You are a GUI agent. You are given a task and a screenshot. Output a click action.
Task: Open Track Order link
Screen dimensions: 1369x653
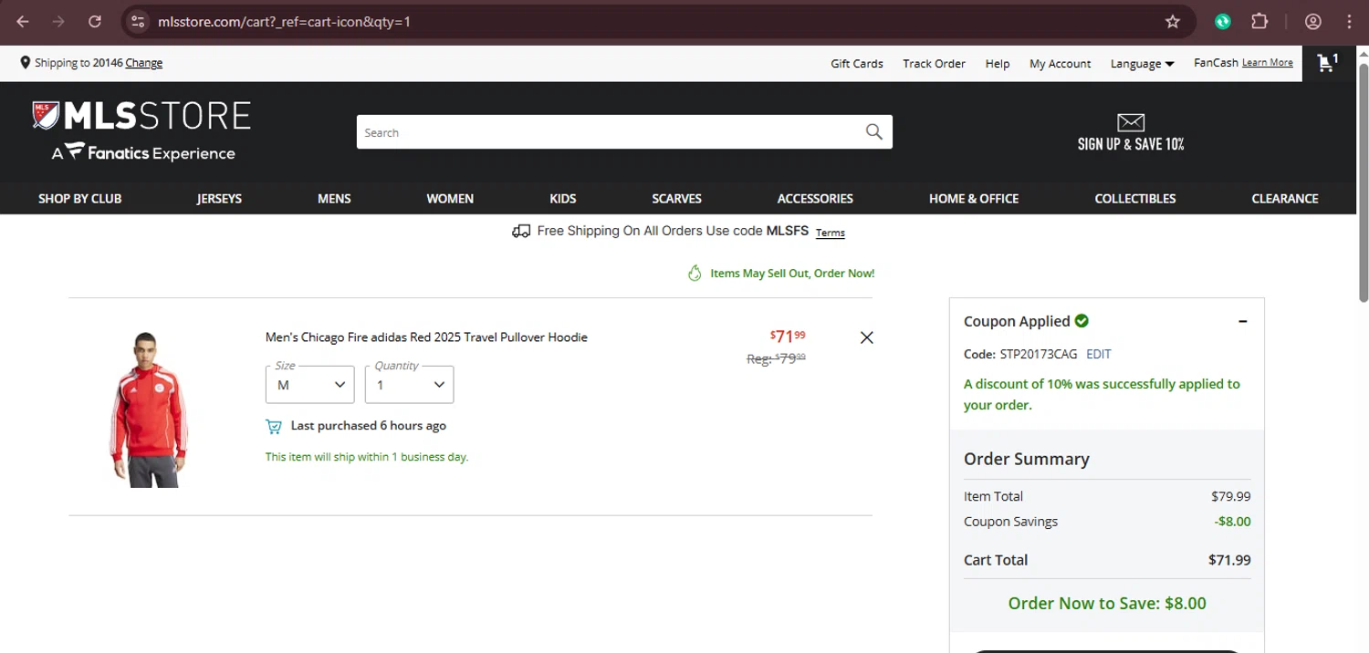pos(934,64)
